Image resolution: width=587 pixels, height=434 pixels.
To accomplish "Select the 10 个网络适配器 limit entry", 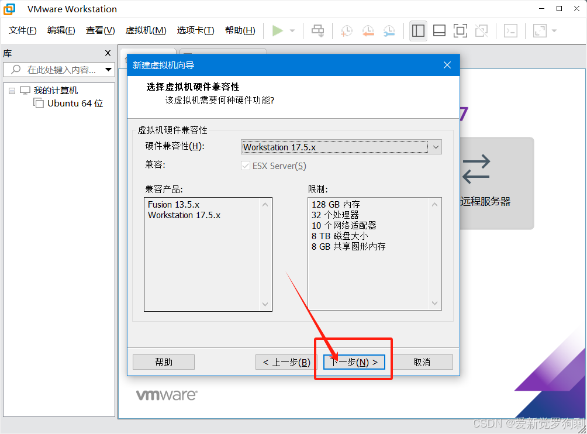I will (344, 225).
